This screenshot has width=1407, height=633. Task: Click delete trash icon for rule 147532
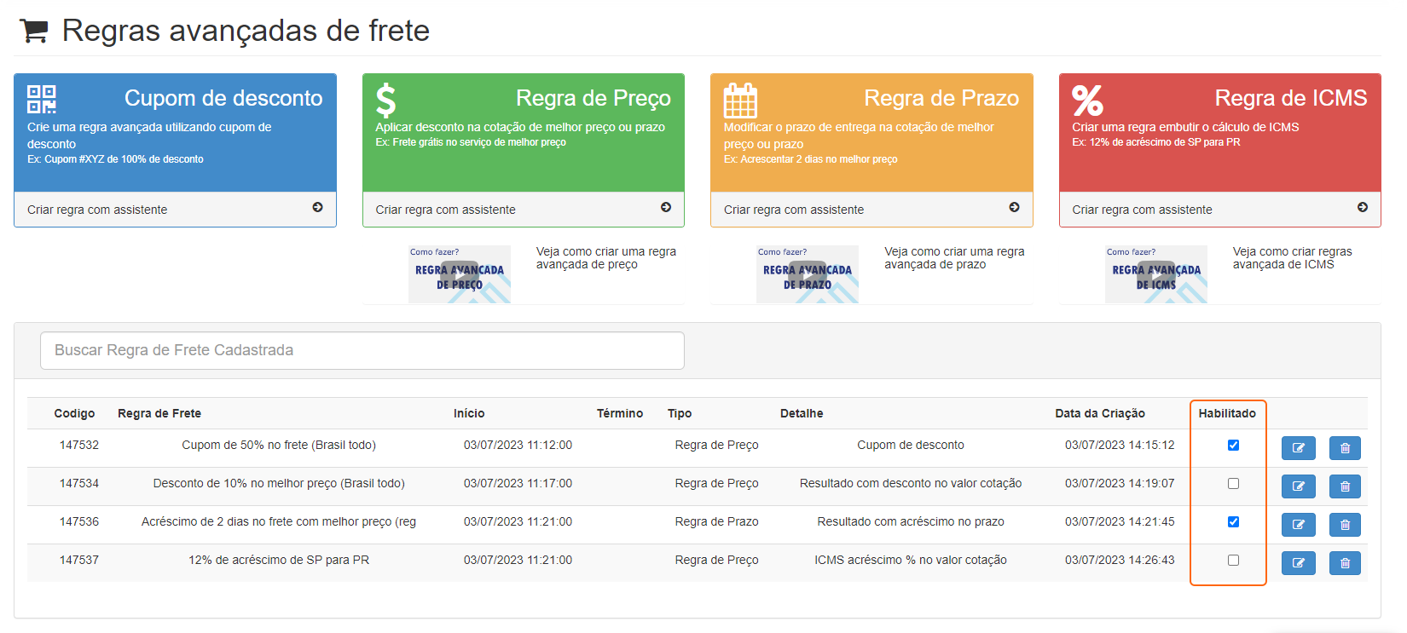(1345, 448)
